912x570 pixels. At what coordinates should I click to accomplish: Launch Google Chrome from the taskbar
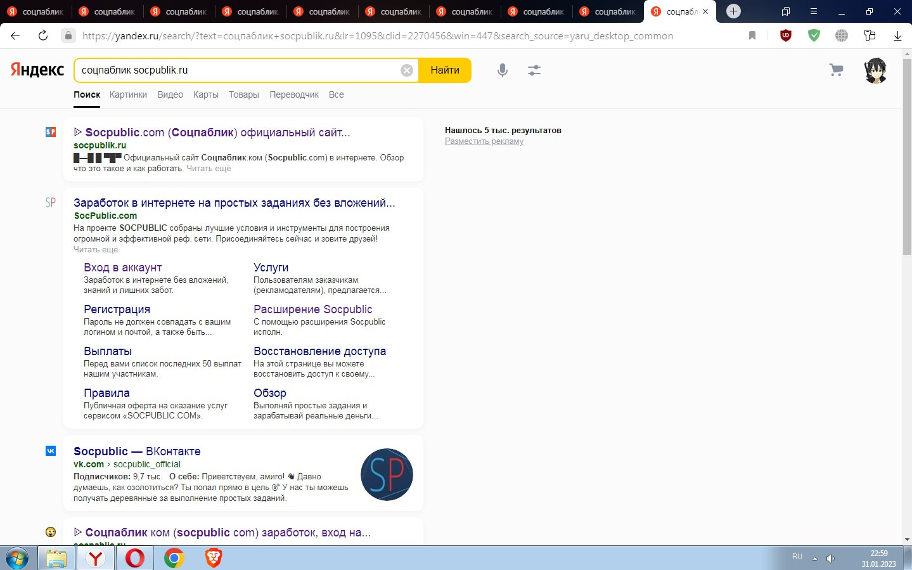[x=174, y=558]
